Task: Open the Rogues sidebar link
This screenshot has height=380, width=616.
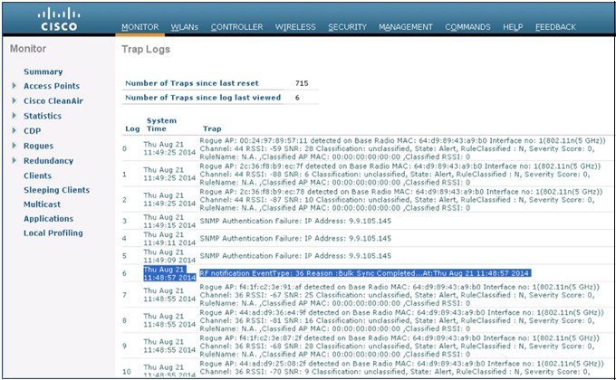Action: point(38,146)
